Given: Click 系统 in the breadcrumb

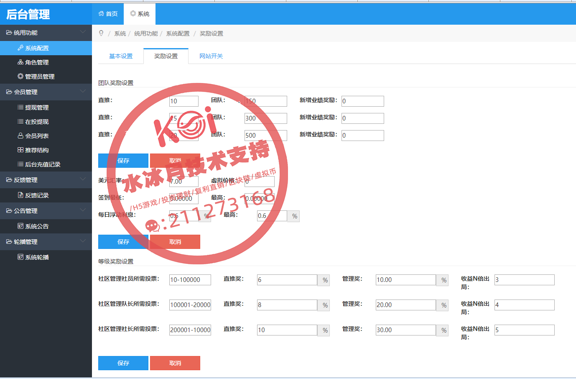Looking at the screenshot, I should pos(120,33).
